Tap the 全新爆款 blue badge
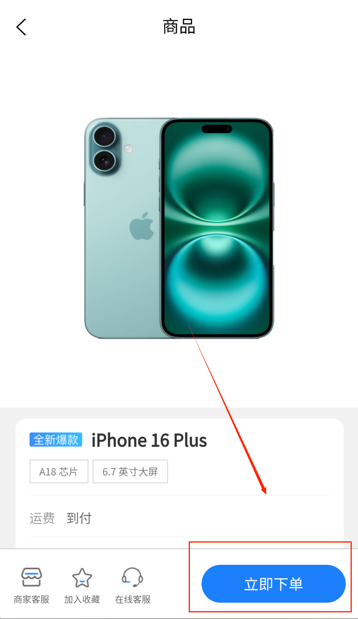 (56, 440)
